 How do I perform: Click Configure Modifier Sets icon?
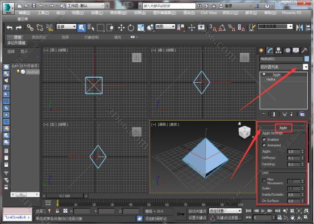click(x=302, y=114)
